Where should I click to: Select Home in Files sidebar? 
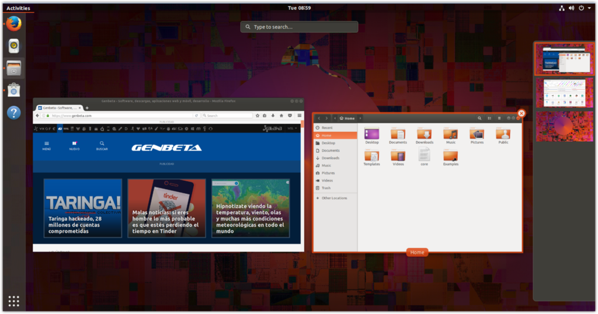[335, 135]
